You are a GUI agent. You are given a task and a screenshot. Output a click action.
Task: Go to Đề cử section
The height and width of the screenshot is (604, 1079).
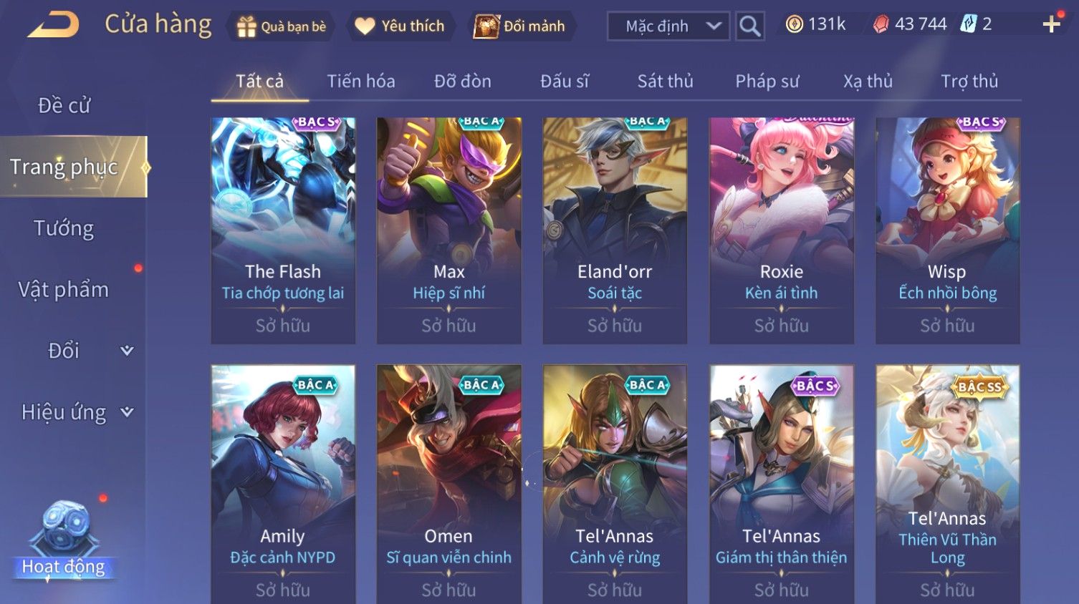[x=64, y=105]
